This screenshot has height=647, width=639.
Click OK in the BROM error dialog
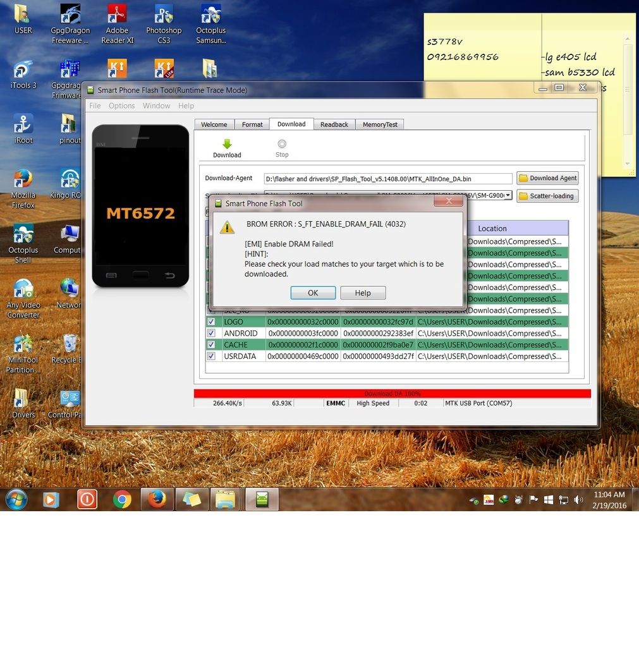point(313,293)
